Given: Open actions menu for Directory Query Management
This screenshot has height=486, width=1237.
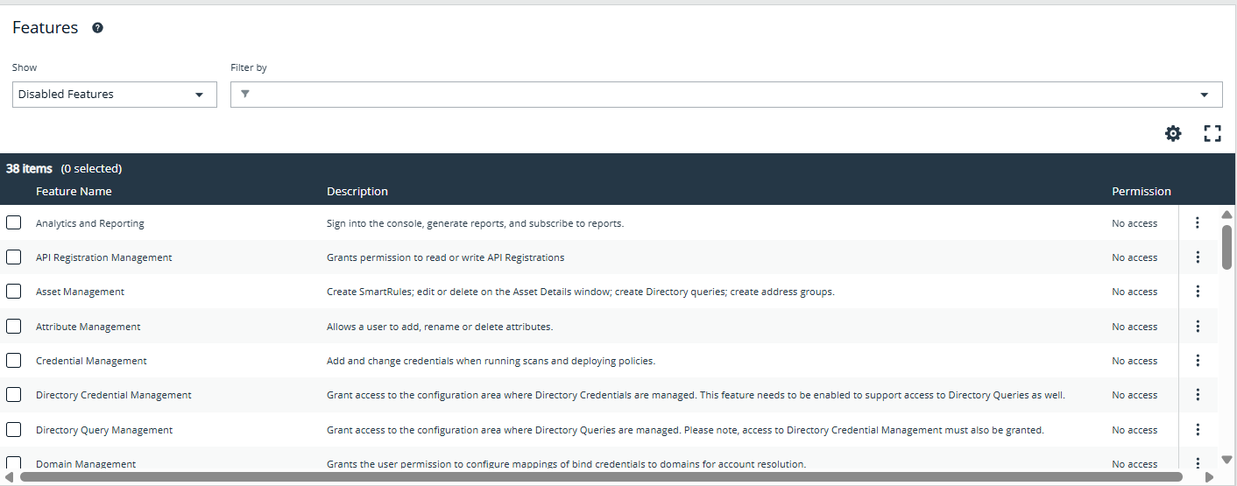Looking at the screenshot, I should tap(1198, 430).
